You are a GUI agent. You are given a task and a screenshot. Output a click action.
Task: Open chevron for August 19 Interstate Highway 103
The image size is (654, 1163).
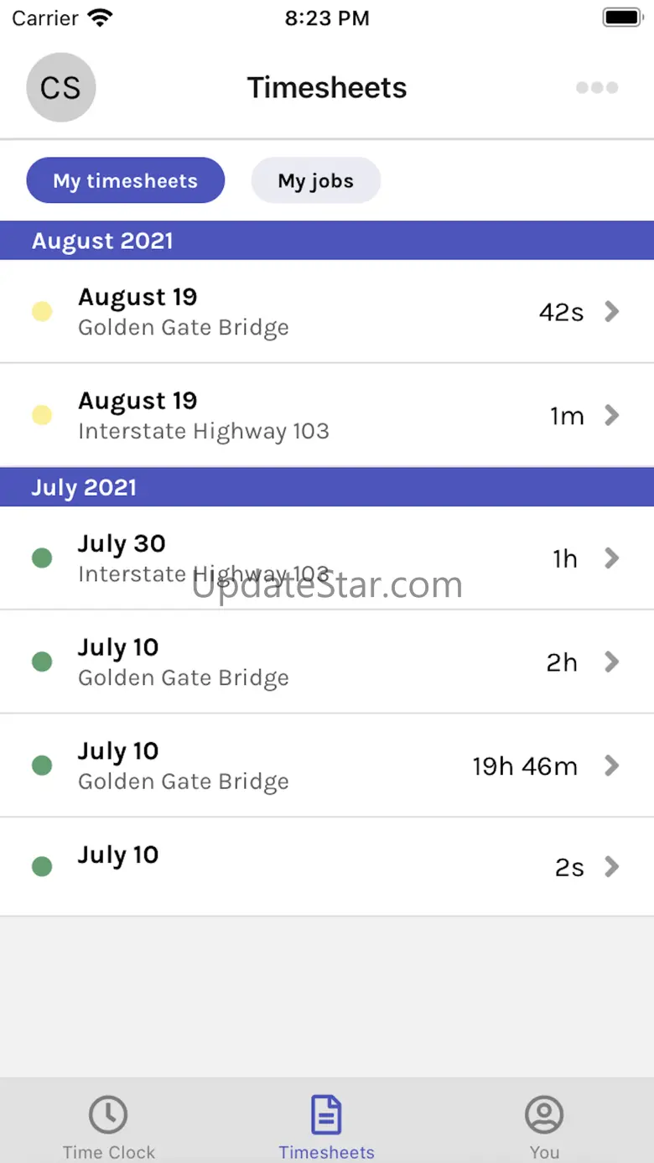tap(612, 415)
